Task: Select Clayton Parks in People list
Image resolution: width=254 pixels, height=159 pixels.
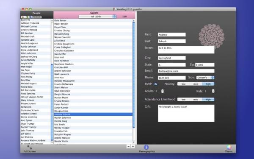Action: [x=36, y=73]
